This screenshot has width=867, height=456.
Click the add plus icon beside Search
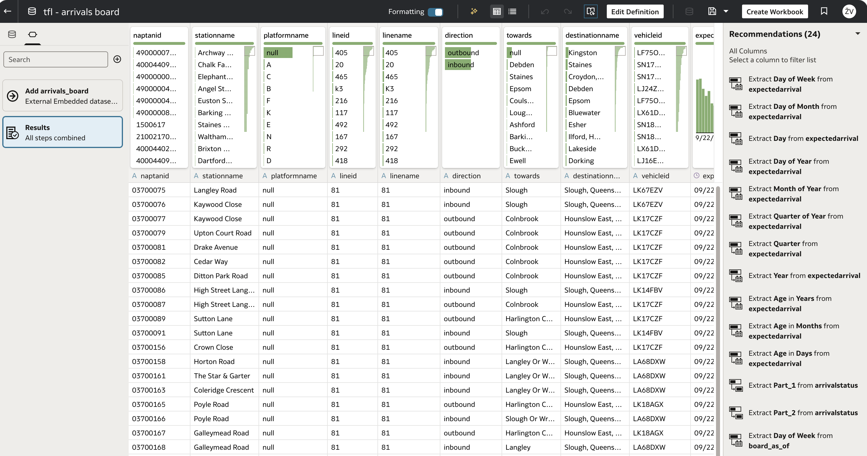click(x=117, y=59)
